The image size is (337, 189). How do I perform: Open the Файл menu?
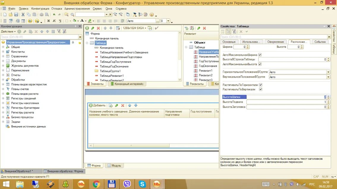tap(12, 9)
